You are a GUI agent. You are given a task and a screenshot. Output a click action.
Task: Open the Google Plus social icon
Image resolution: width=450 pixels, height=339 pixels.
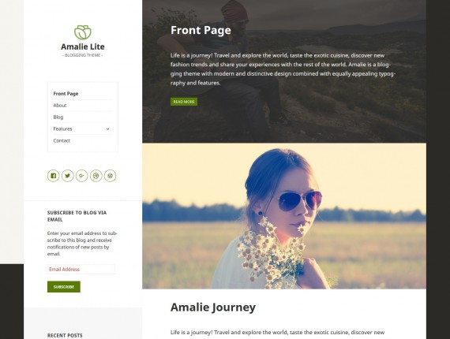[x=81, y=176]
